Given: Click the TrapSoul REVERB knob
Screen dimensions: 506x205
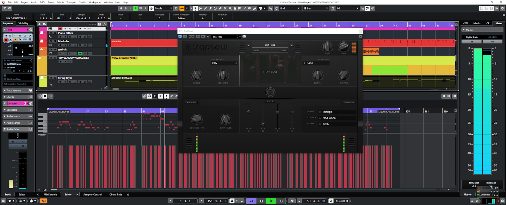Looking at the screenshot, I should 223,75.
